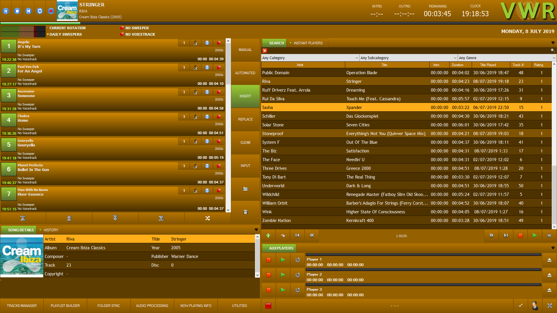This screenshot has width=557, height=313.
Task: Open Playlist Builder
Action: click(65, 306)
